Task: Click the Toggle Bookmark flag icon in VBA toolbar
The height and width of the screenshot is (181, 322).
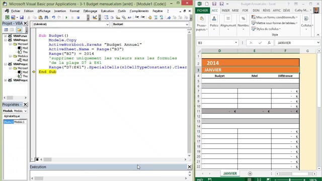Action: coord(169,18)
